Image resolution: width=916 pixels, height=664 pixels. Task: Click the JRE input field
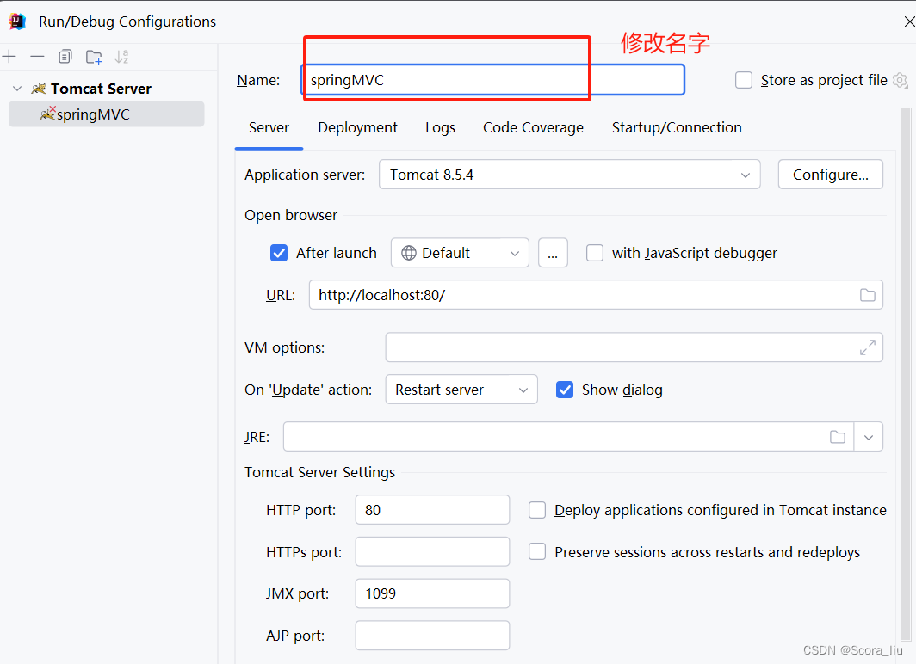[568, 437]
